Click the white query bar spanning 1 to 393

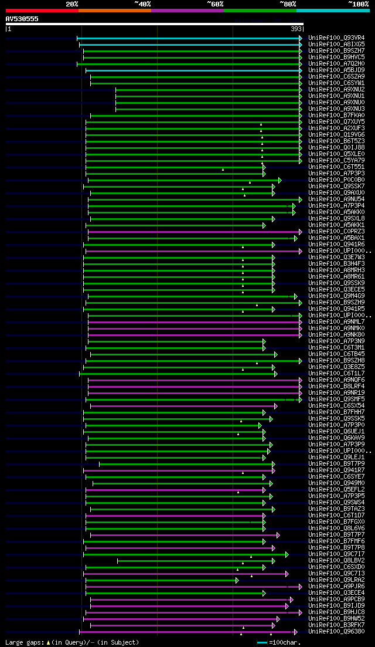click(155, 24)
